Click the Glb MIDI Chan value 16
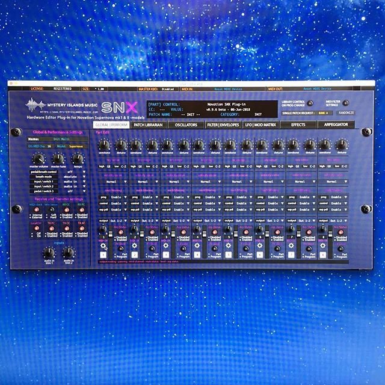The image size is (385, 385). tap(49, 146)
